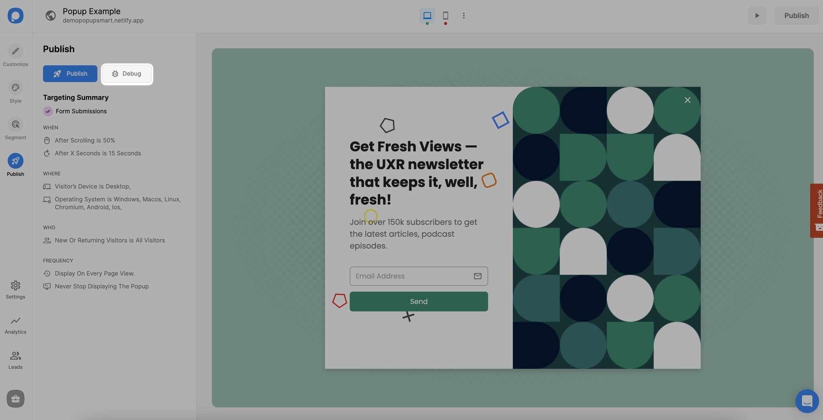Image resolution: width=823 pixels, height=420 pixels.
Task: Open the Leads people icon
Action: (15, 356)
